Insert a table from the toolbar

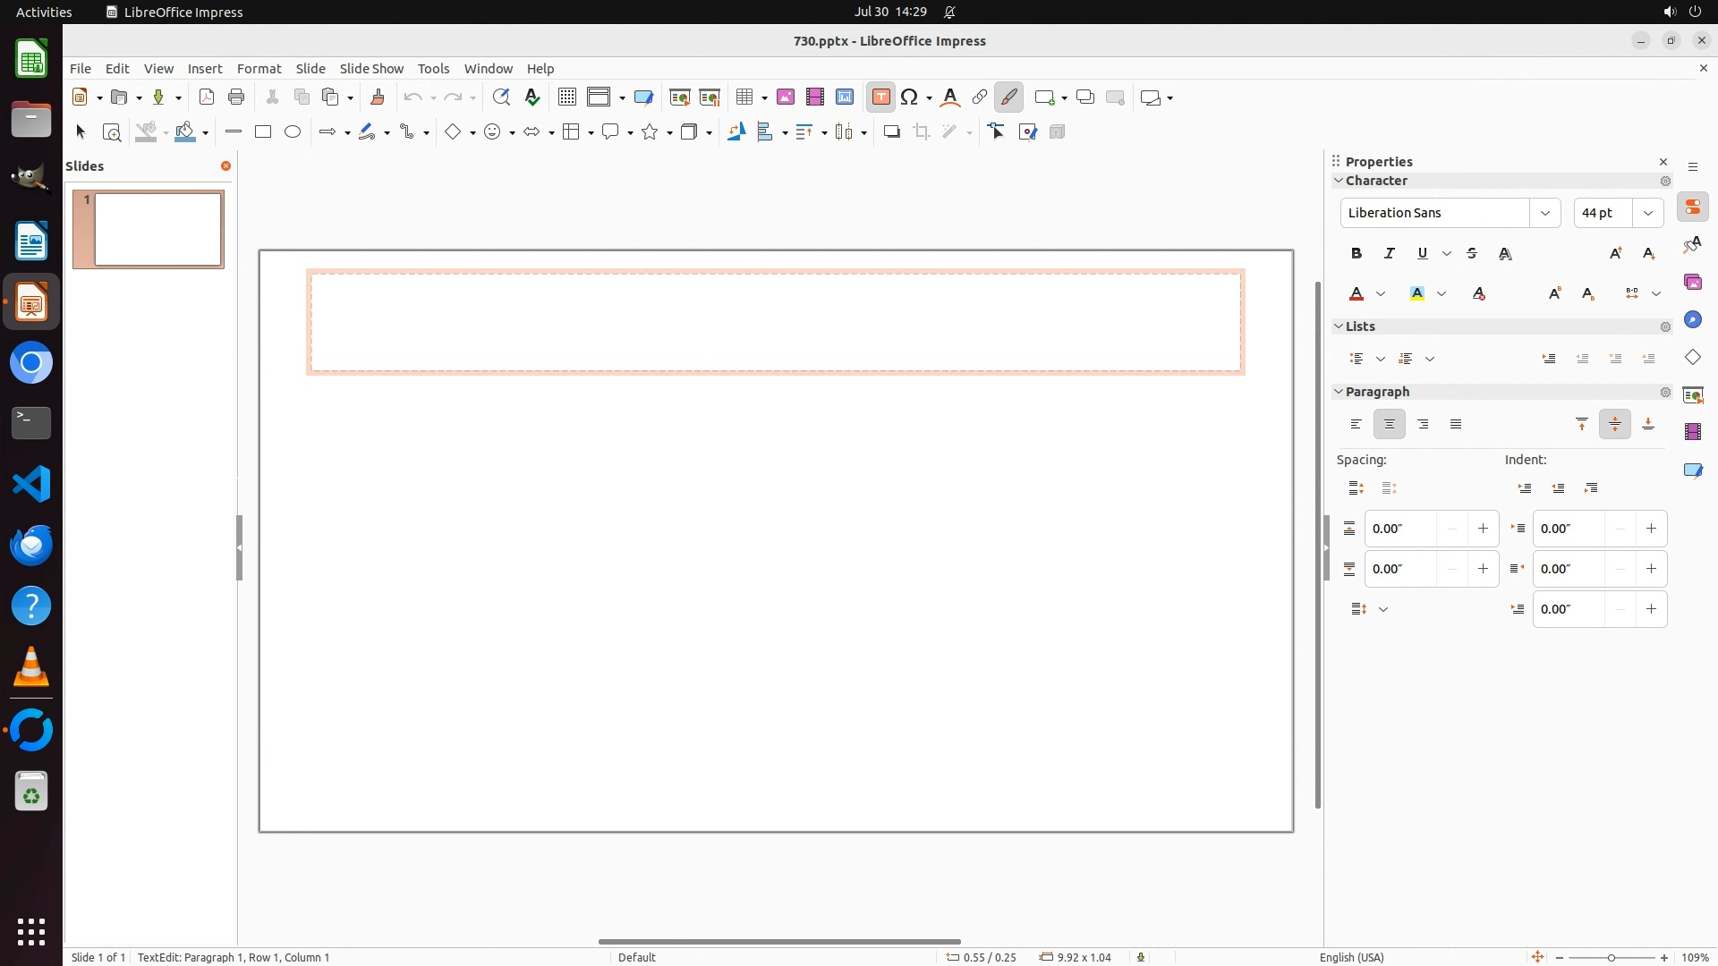(x=744, y=97)
